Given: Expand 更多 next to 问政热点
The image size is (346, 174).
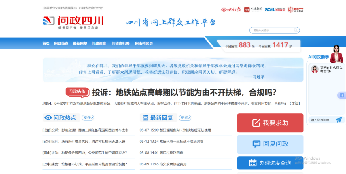Looking at the screenshot, I should 88,117.
